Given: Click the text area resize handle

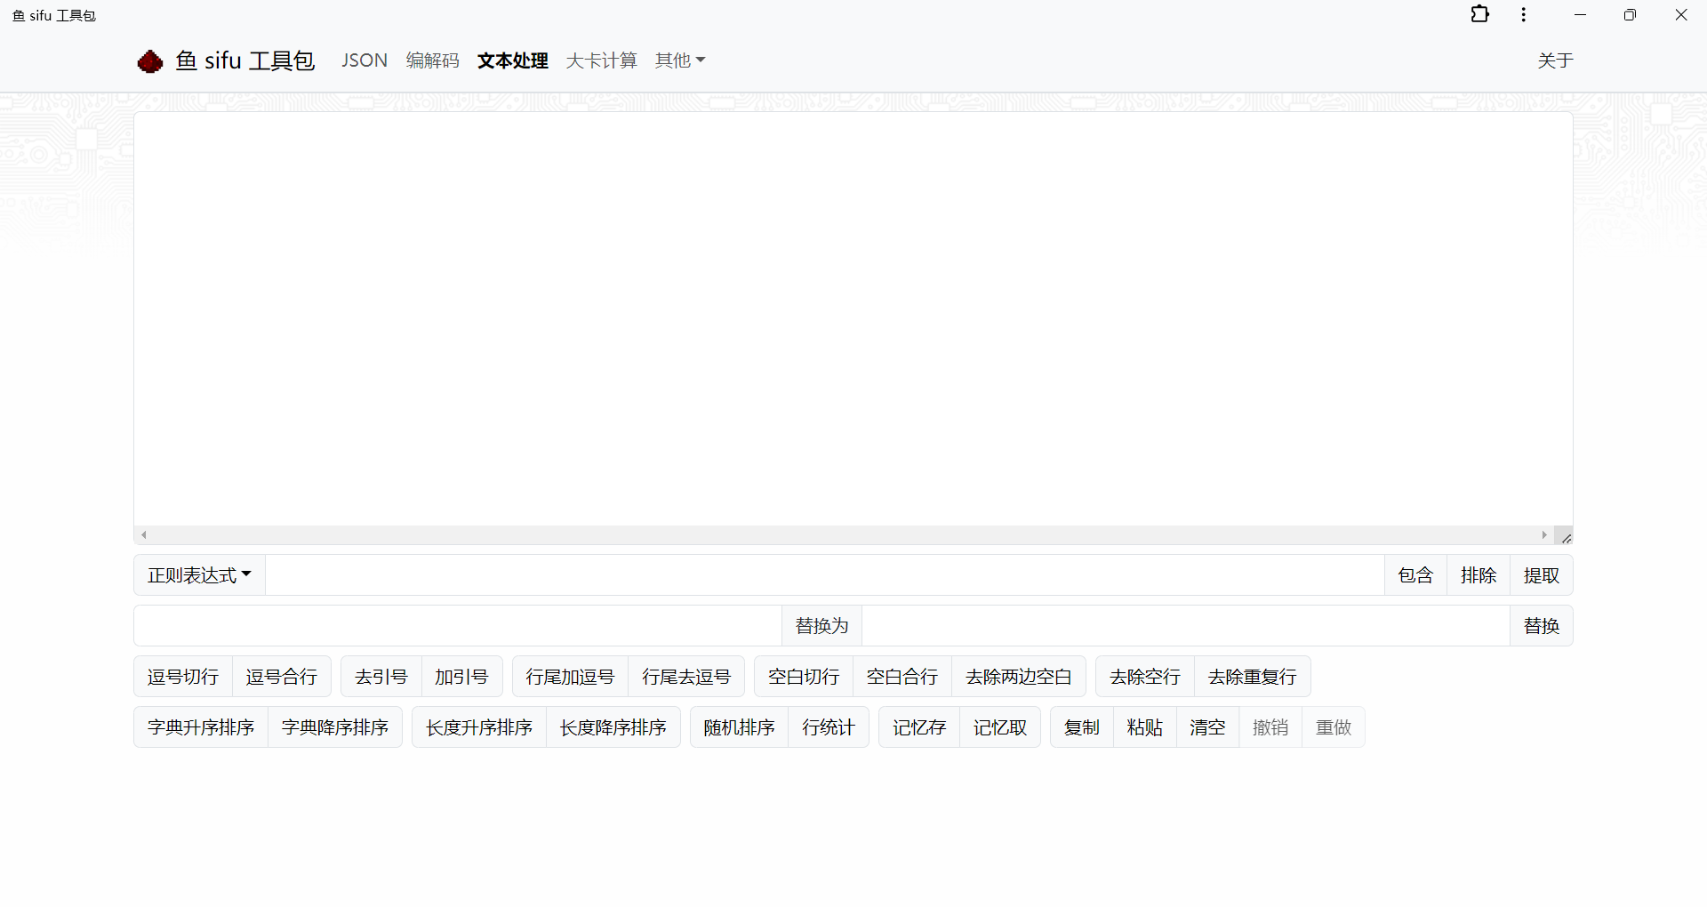Looking at the screenshot, I should coord(1566,536).
